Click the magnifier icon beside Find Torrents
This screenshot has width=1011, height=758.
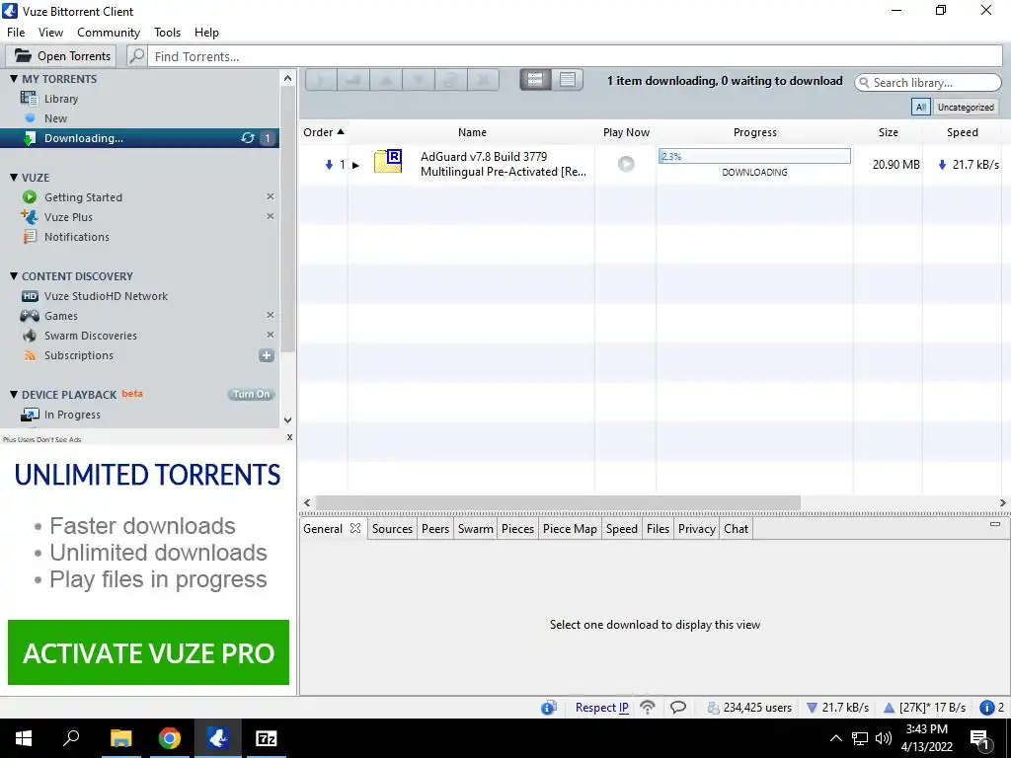tap(136, 56)
